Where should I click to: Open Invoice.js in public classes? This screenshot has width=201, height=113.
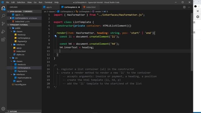[x=24, y=35]
